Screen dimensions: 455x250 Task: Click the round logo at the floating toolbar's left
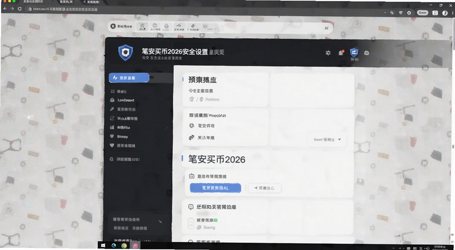[x=113, y=26]
